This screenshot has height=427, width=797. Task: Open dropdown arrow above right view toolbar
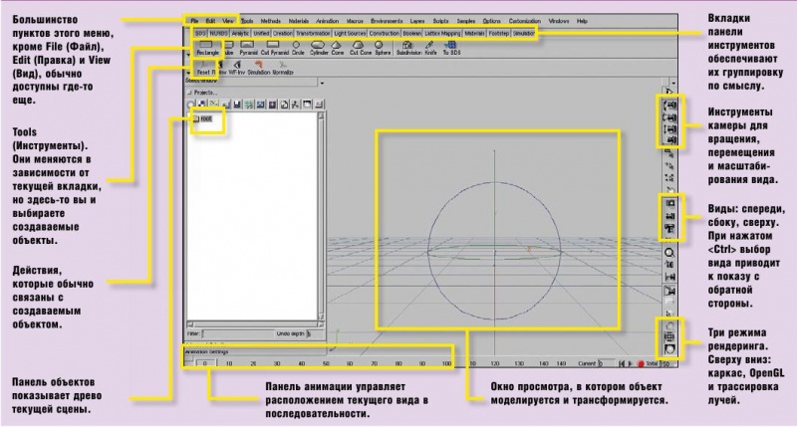(x=673, y=83)
